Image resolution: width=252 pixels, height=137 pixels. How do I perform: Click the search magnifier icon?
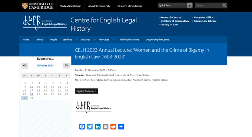pos(224,6)
